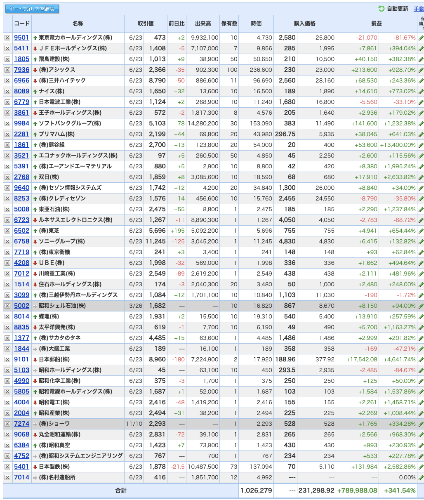The image size is (424, 500).
Task: Delete row 9501 東京電力ホールディングス with X icon
Action: [7, 38]
